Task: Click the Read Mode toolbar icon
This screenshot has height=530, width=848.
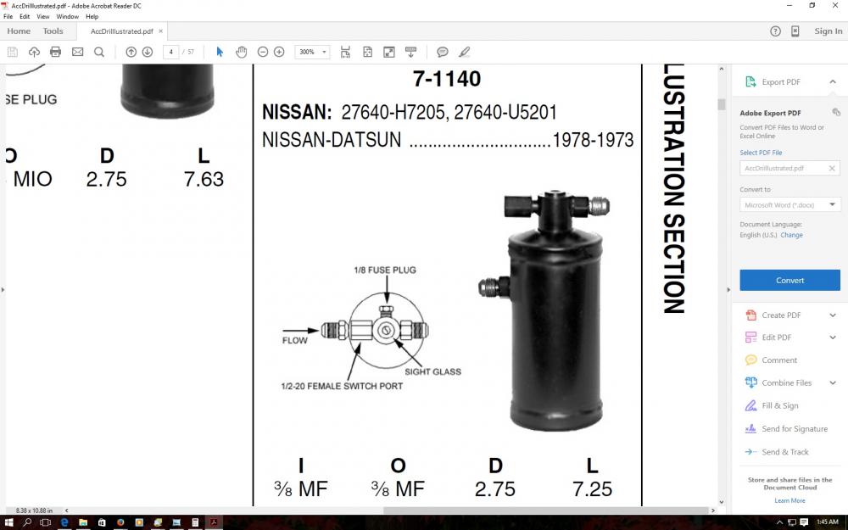Action: pyautogui.click(x=410, y=52)
